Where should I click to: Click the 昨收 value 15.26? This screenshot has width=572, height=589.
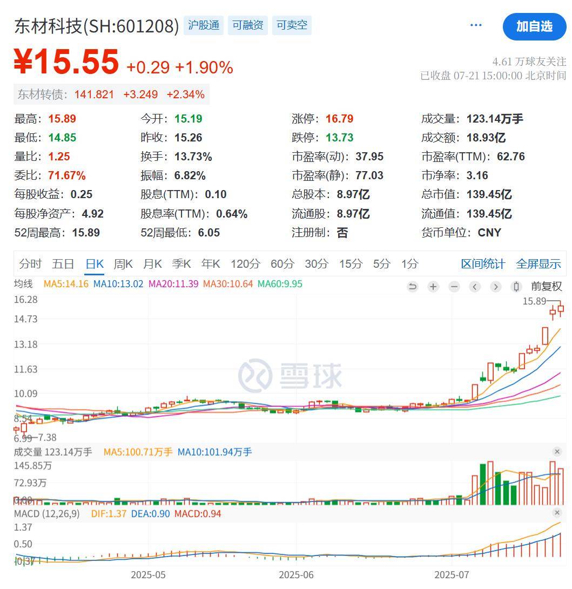click(189, 138)
